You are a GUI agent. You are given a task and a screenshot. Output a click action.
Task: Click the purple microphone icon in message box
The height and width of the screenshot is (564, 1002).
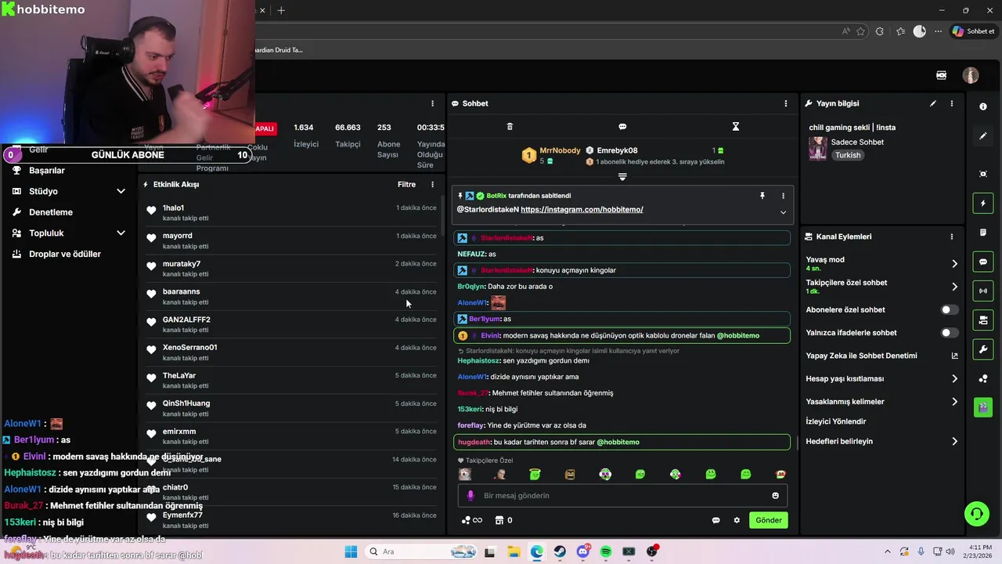click(470, 496)
